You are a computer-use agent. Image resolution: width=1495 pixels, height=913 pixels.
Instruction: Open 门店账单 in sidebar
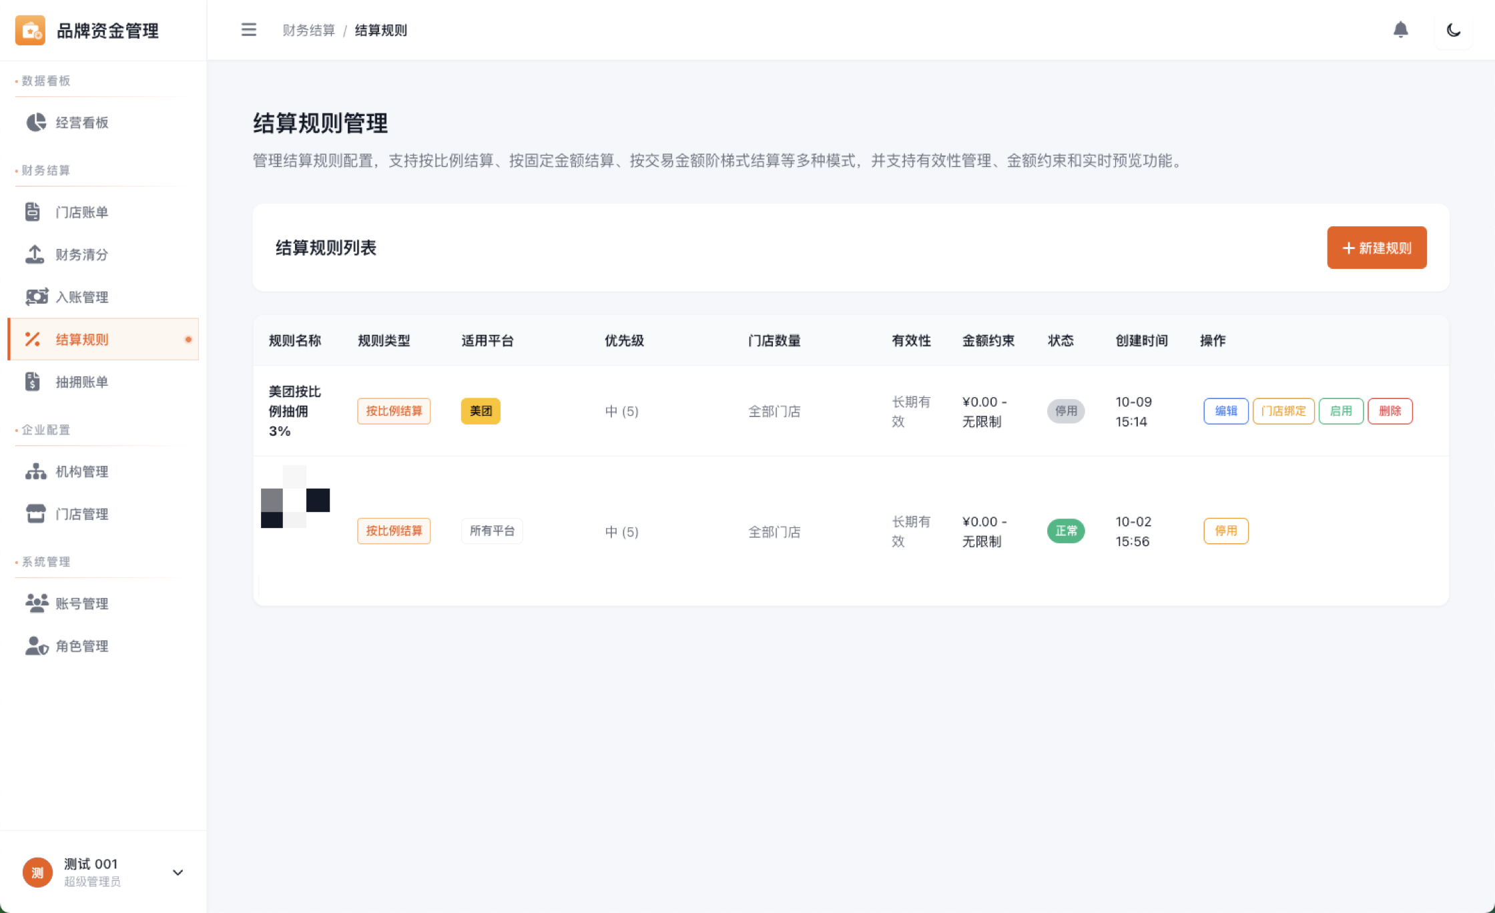coord(81,212)
